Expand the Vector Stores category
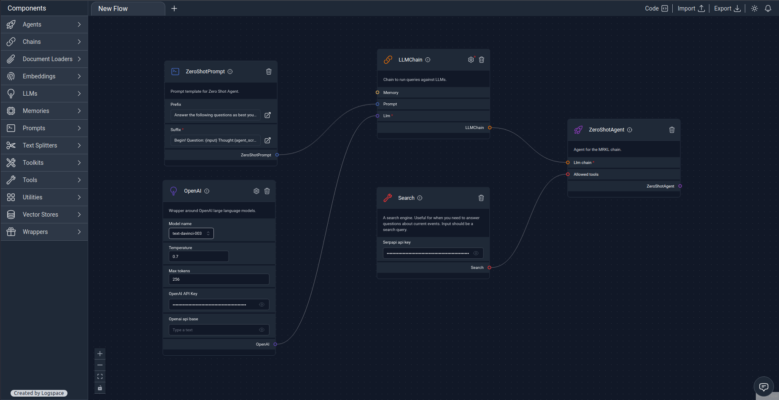This screenshot has height=400, width=779. pyautogui.click(x=44, y=215)
